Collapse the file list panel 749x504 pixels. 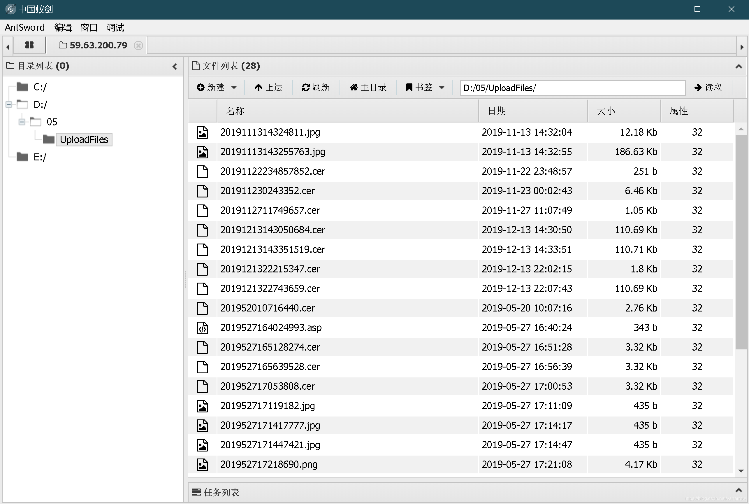(739, 66)
